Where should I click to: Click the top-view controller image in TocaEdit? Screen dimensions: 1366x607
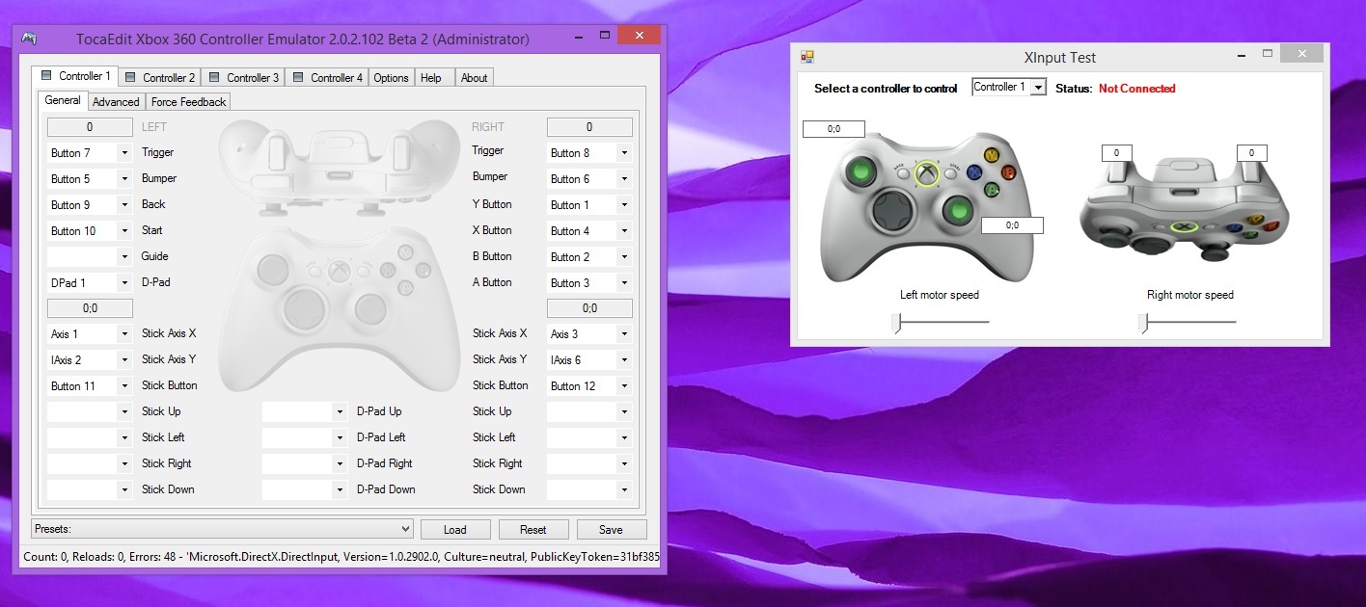(338, 167)
